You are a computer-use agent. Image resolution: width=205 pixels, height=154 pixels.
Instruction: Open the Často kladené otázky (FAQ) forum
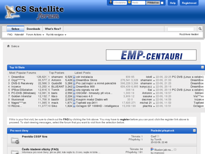pyautogui.click(x=40, y=149)
